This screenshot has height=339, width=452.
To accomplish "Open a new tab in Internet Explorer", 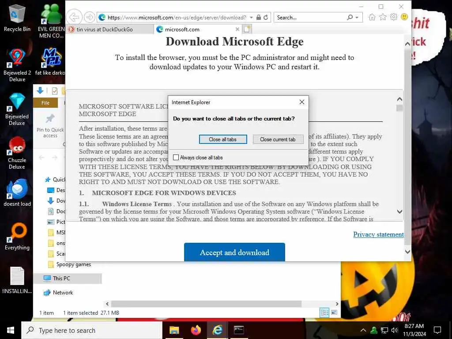I will (247, 29).
